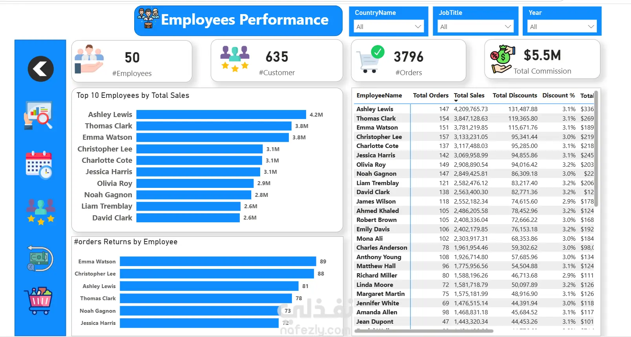Open the CountryName dropdown
The height and width of the screenshot is (337, 631).
coord(388,27)
